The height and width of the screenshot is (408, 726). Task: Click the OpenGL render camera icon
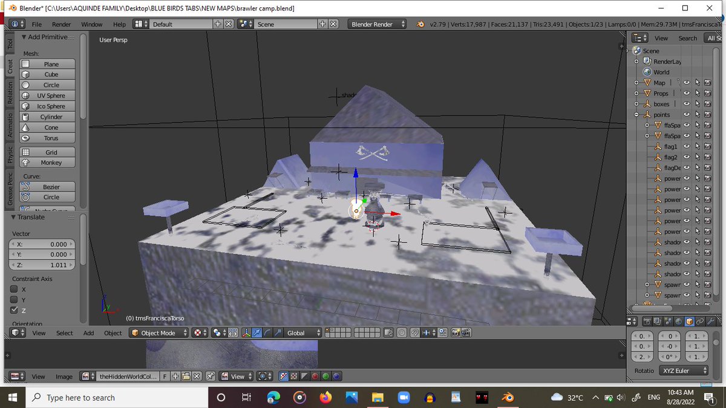tap(456, 333)
